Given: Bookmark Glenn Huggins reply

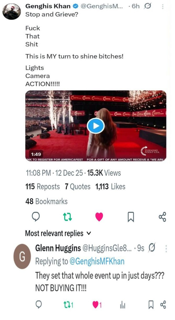Looking at the screenshot, I should click(151, 304).
